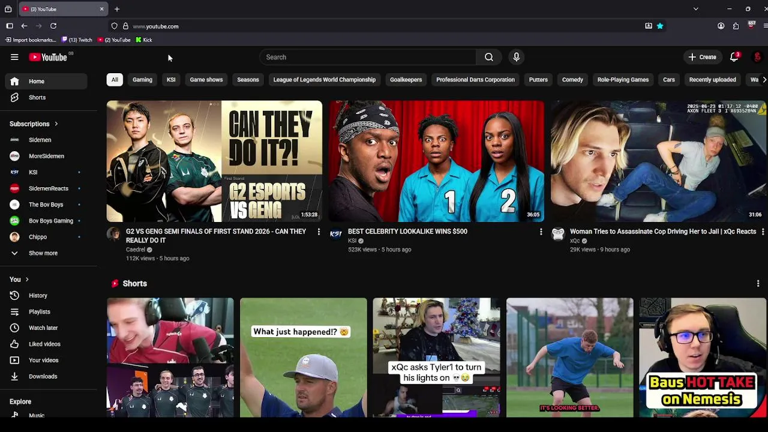Open Bov Boys Gaming subscription
768x432 pixels.
tap(49, 221)
